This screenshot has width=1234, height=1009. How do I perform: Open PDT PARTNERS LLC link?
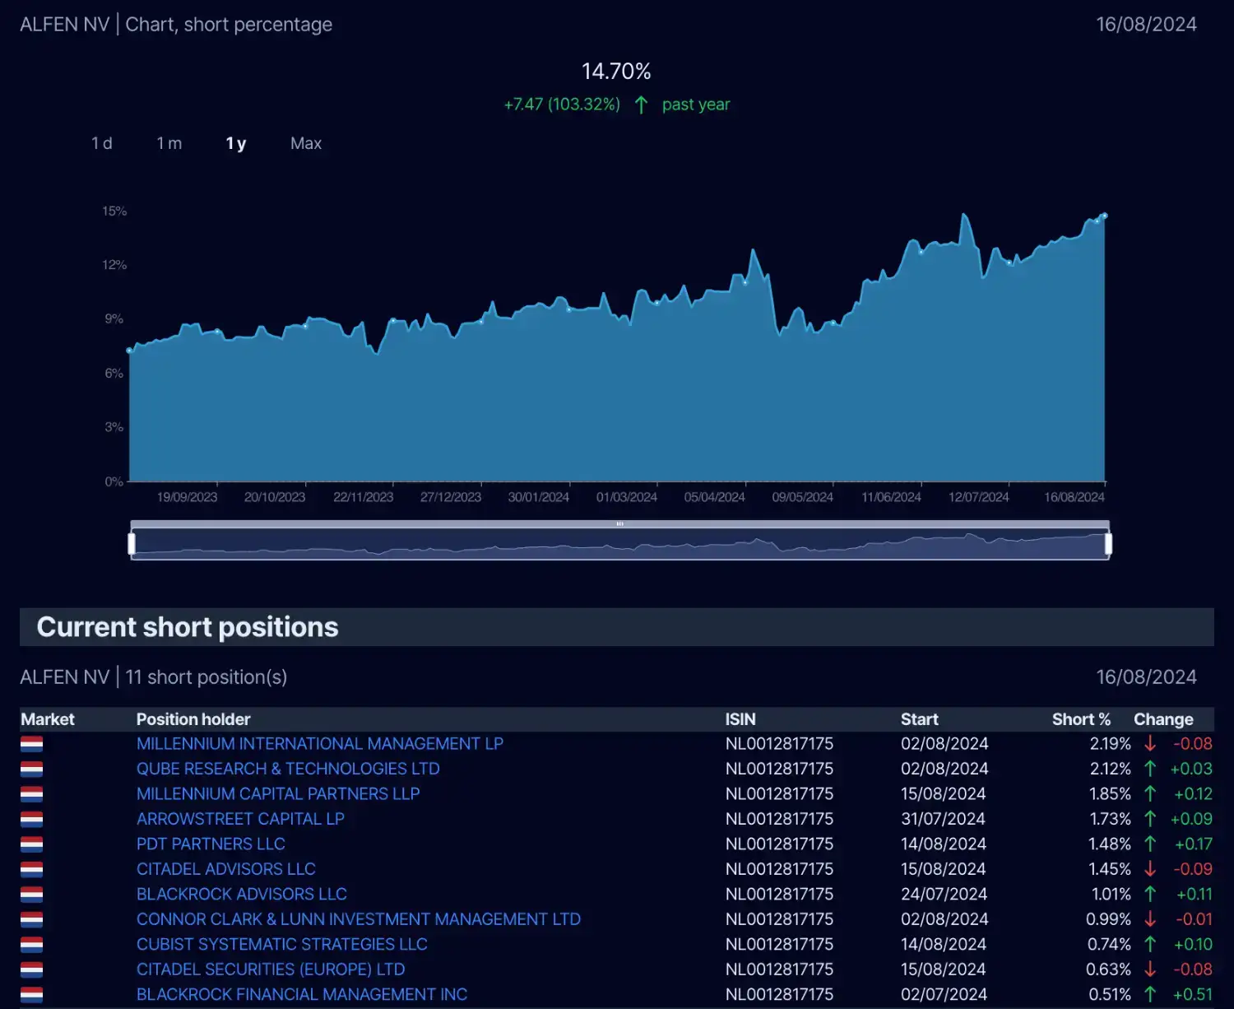[x=211, y=844]
